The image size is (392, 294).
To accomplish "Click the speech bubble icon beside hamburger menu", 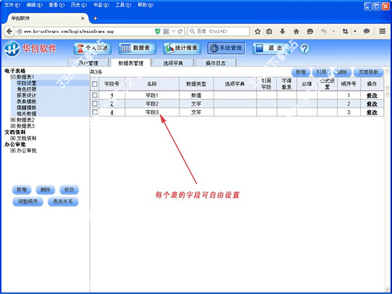I will [367, 31].
